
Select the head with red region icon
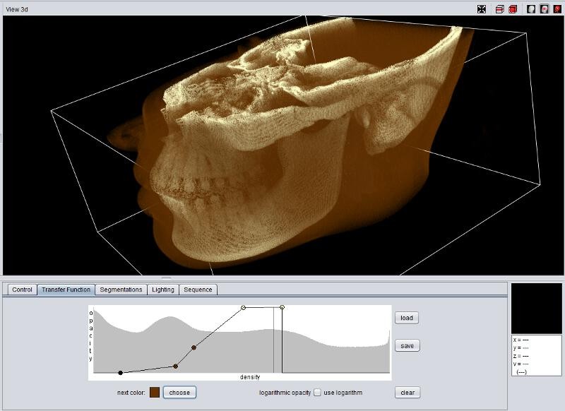(x=545, y=9)
